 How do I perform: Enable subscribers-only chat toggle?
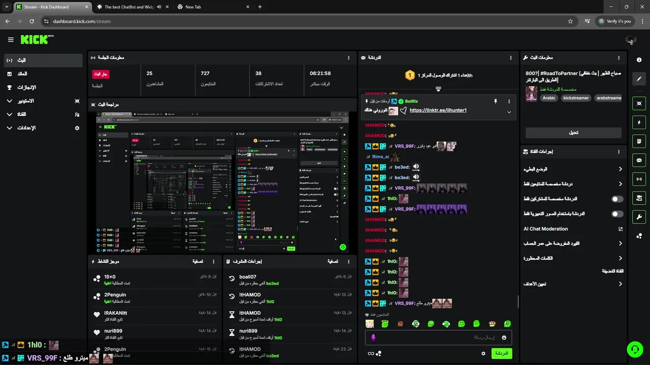(617, 199)
